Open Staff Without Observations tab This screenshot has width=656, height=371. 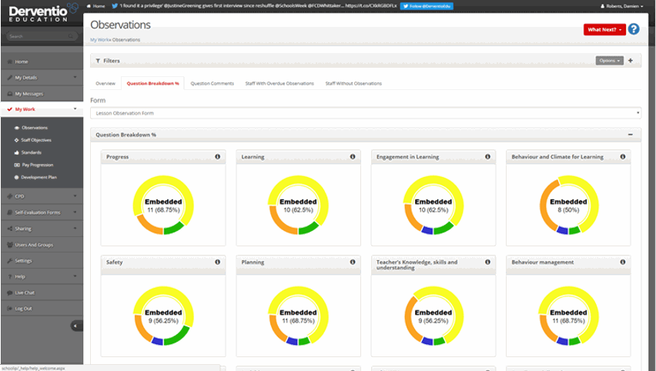point(353,83)
